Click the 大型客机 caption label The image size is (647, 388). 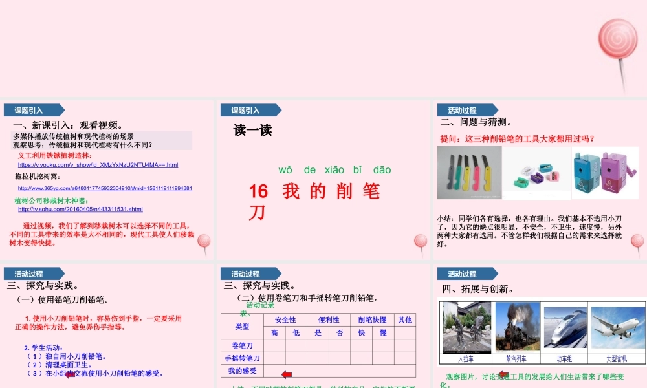pos(617,359)
